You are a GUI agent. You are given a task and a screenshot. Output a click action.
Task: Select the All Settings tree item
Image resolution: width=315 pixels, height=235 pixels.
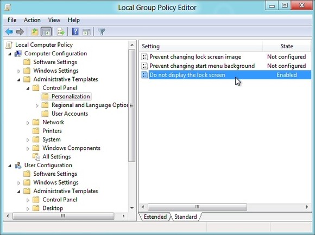coord(56,157)
